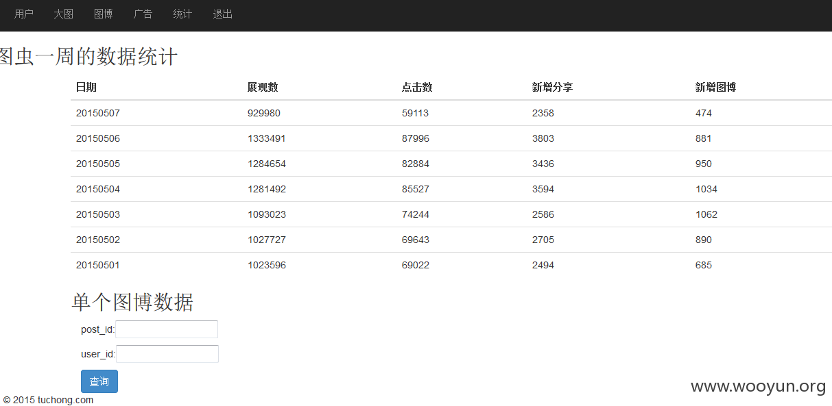Viewport: 832px width, 406px height.
Task: Select new shares value 3803
Action: pos(543,138)
